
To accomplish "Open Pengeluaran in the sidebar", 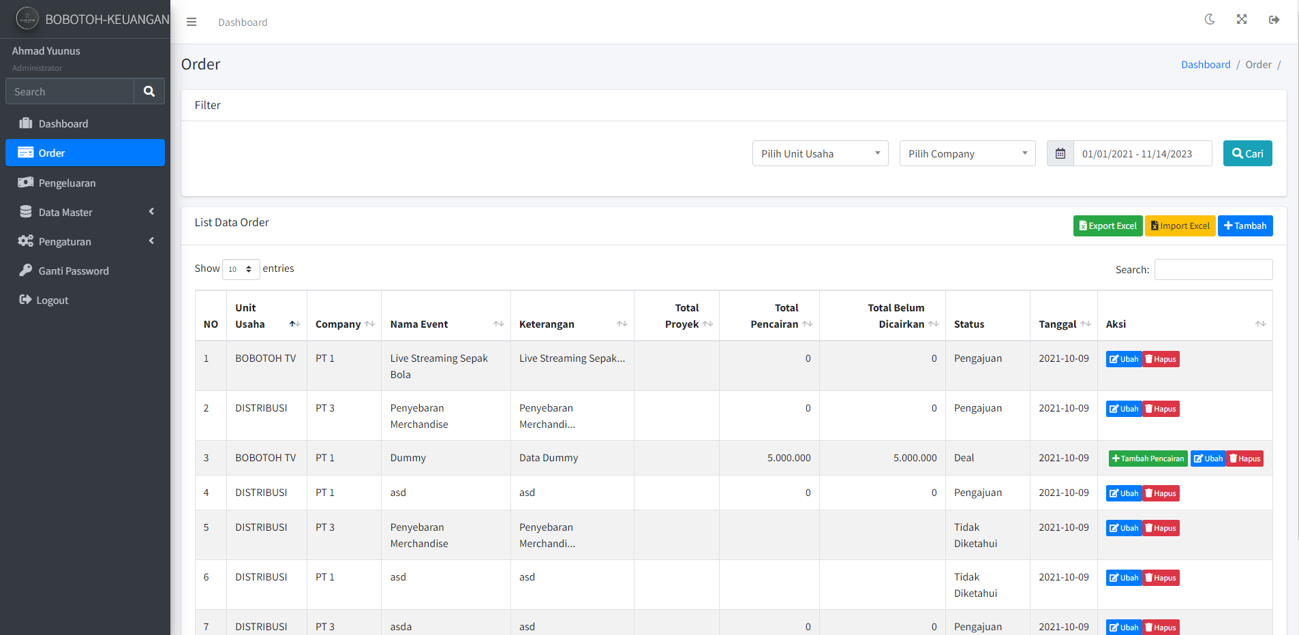I will [67, 183].
